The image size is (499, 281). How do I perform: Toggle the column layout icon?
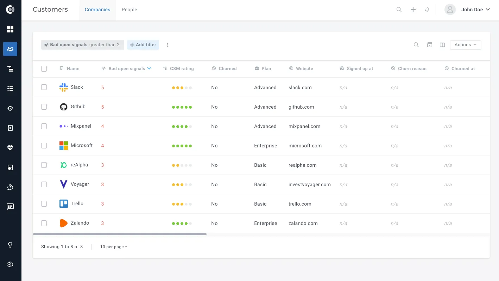[442, 45]
